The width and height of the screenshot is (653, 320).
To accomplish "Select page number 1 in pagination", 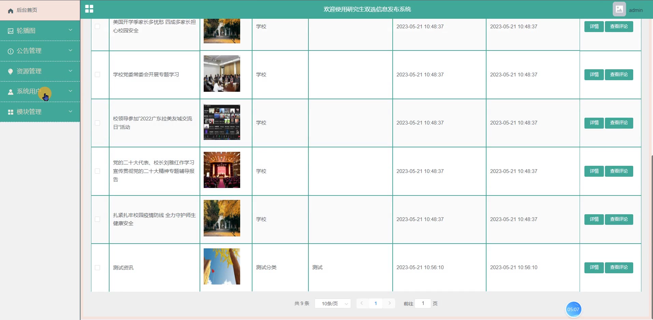I will pyautogui.click(x=376, y=303).
